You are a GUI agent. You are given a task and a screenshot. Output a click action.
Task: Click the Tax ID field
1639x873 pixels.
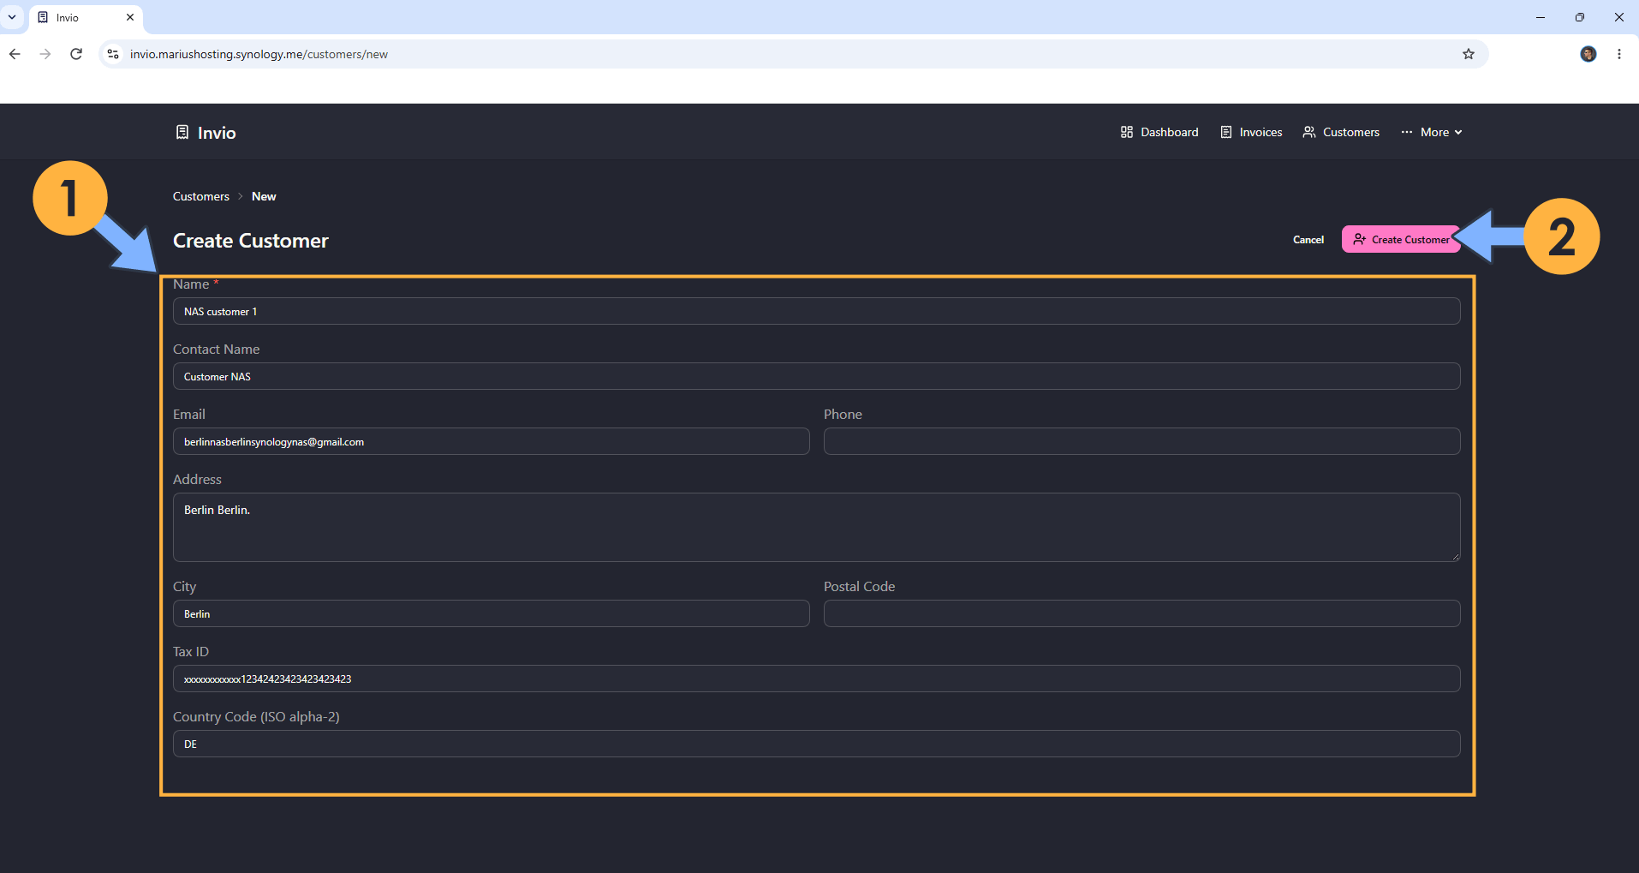[816, 679]
